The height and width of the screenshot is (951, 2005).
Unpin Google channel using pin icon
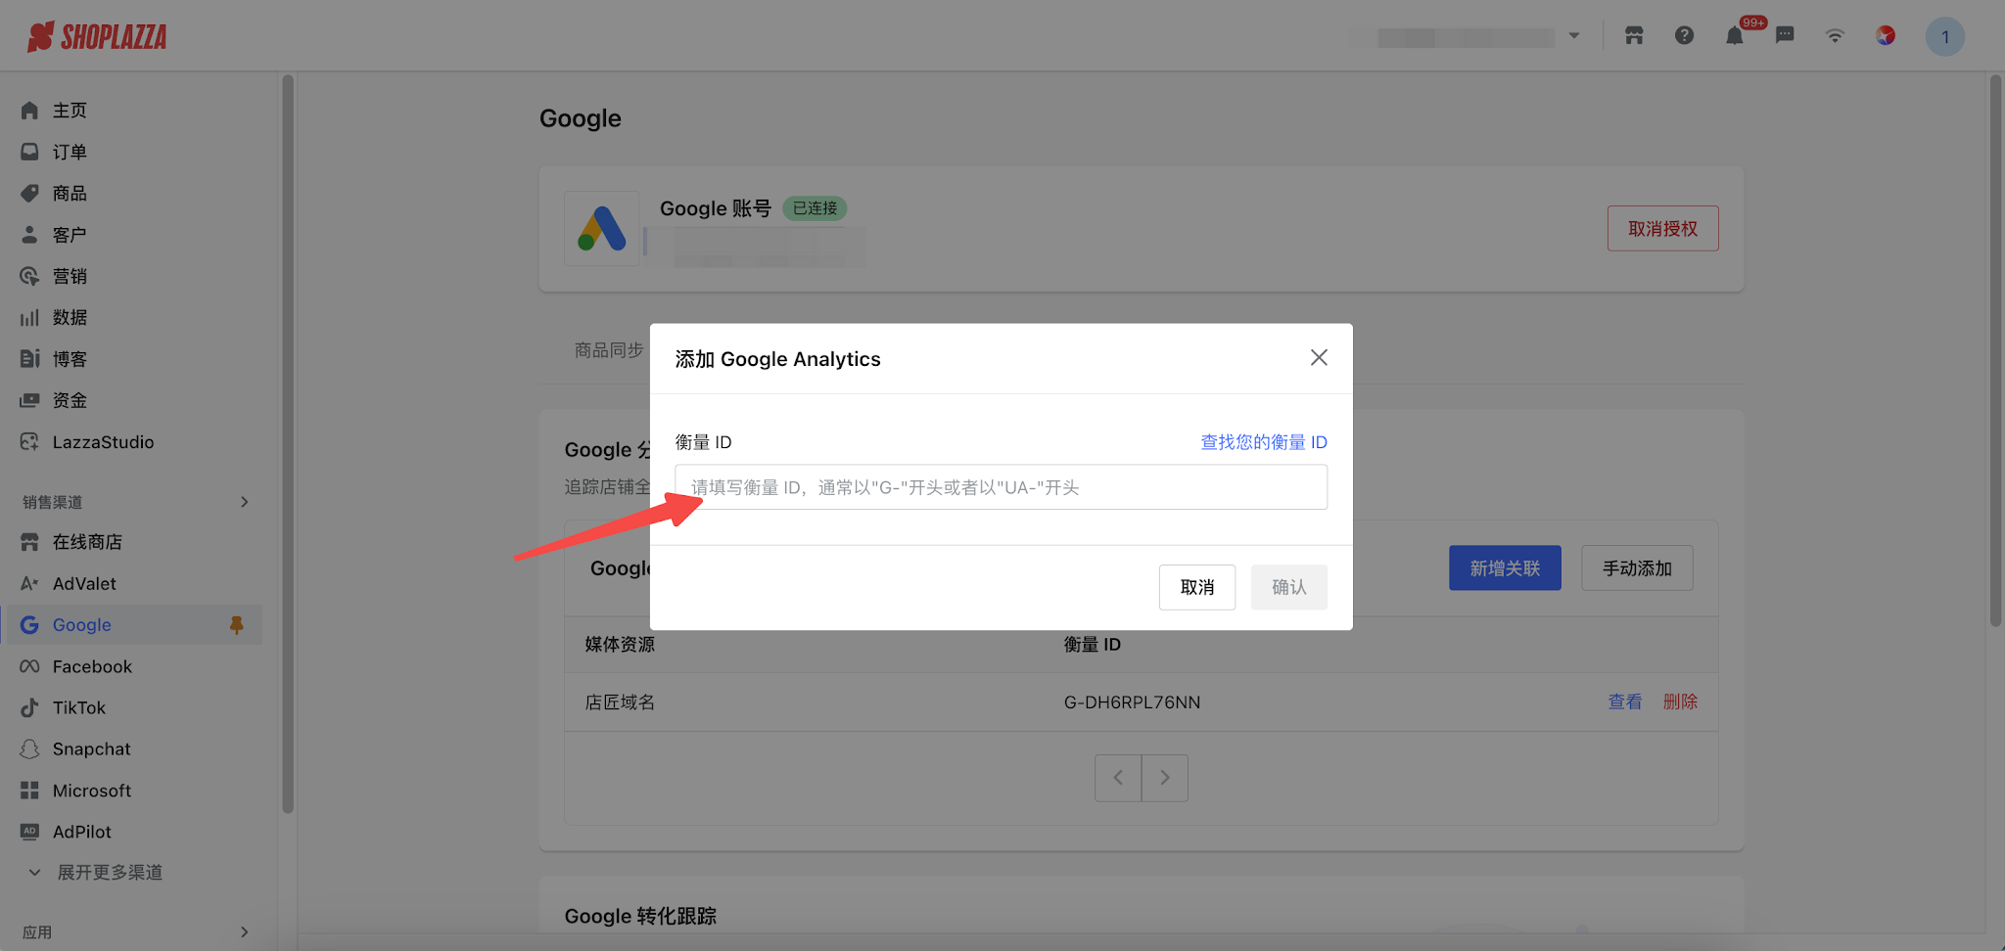click(x=236, y=625)
